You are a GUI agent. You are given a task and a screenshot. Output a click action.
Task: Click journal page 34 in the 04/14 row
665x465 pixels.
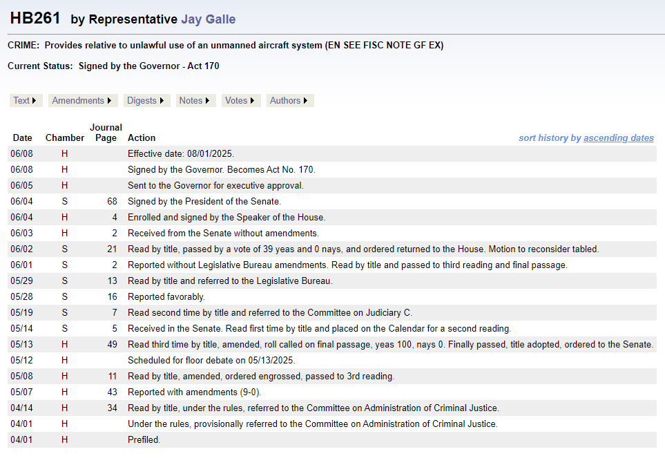(112, 408)
